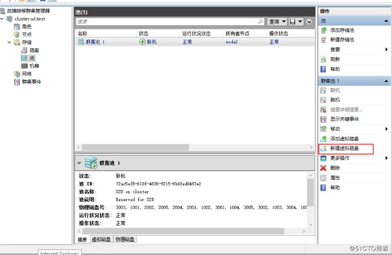The image size is (392, 255).
Task: Click the 群集事件 cluster events icon
Action: tap(17, 82)
